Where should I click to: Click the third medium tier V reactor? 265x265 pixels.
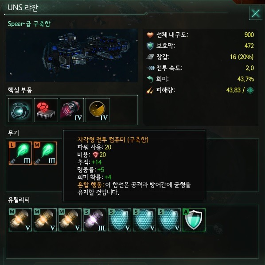tap(70, 220)
